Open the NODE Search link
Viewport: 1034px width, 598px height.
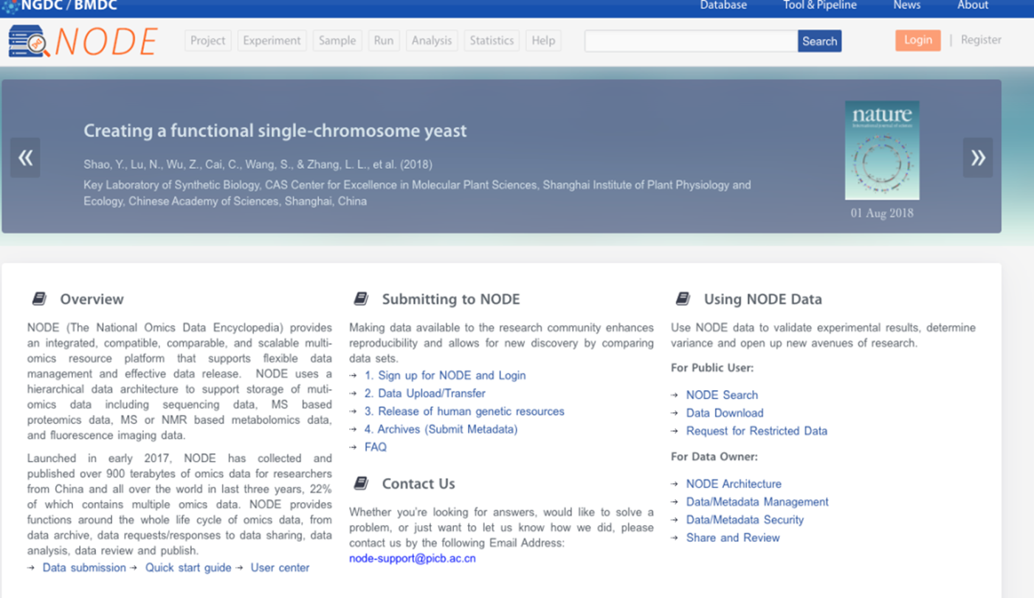[x=722, y=395]
